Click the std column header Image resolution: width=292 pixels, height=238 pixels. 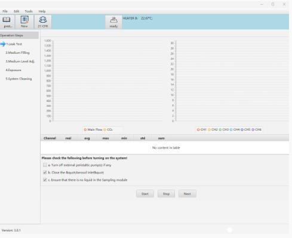[143, 138]
